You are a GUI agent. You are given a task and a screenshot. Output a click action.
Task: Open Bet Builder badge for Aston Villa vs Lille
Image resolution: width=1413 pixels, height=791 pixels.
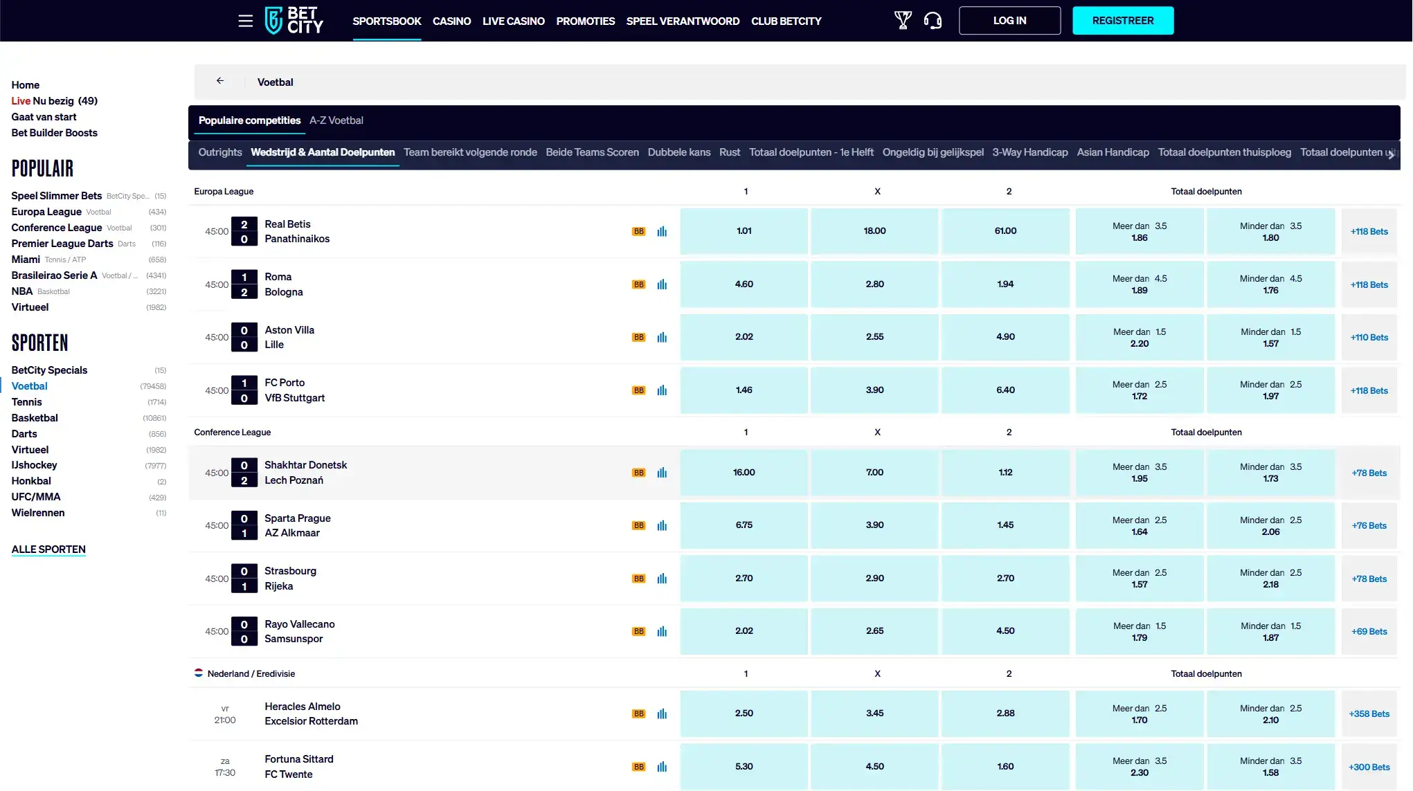pyautogui.click(x=638, y=338)
